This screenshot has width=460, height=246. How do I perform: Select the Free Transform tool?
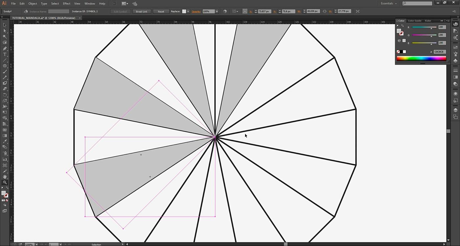5,113
